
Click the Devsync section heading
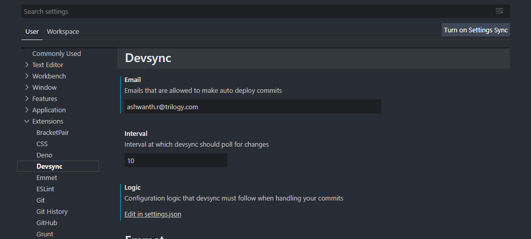pos(148,58)
